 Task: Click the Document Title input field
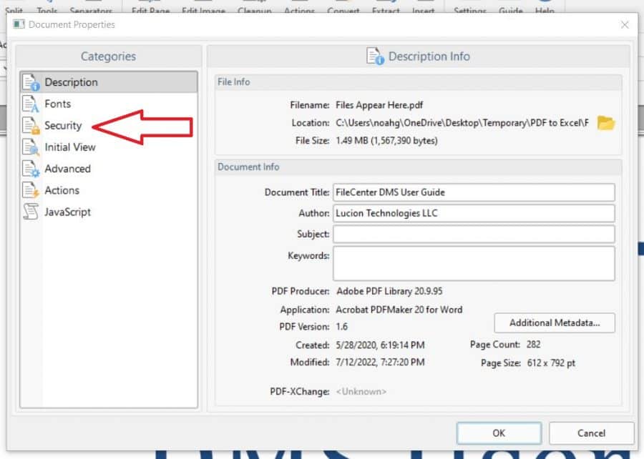pyautogui.click(x=472, y=192)
